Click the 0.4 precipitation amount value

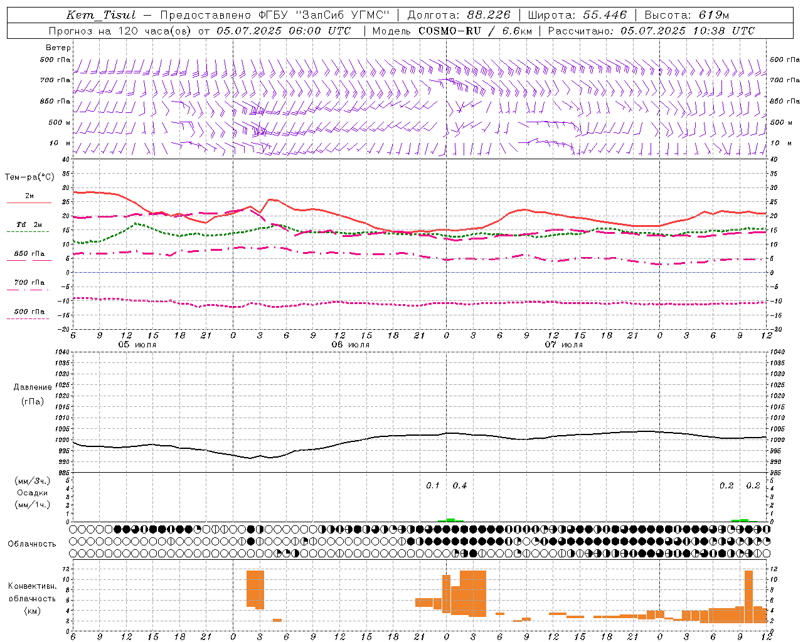[x=460, y=486]
